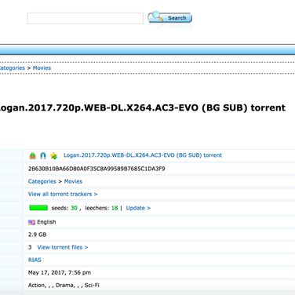This screenshot has height=295, width=295.
Task: Open Movies in the top breadcrumb
Action: (42, 68)
